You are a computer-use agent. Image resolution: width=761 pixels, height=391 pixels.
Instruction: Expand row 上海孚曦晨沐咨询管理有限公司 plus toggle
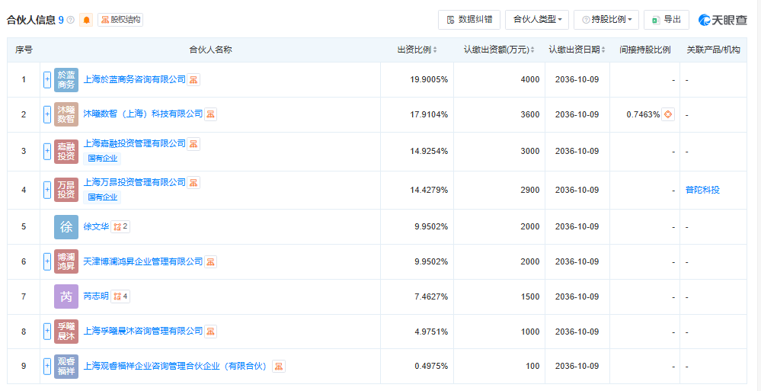(47, 332)
